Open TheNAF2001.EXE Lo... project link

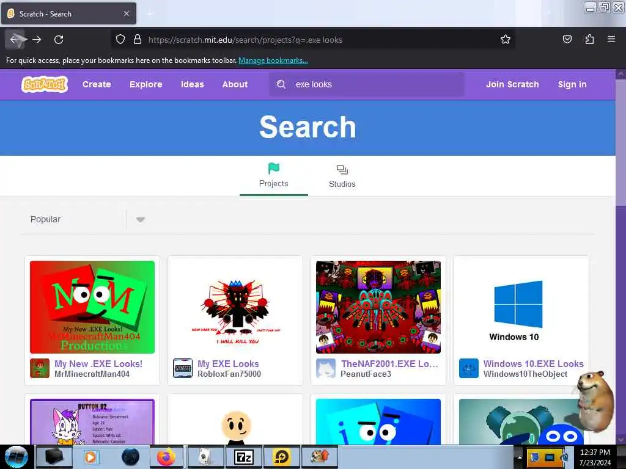(x=389, y=364)
